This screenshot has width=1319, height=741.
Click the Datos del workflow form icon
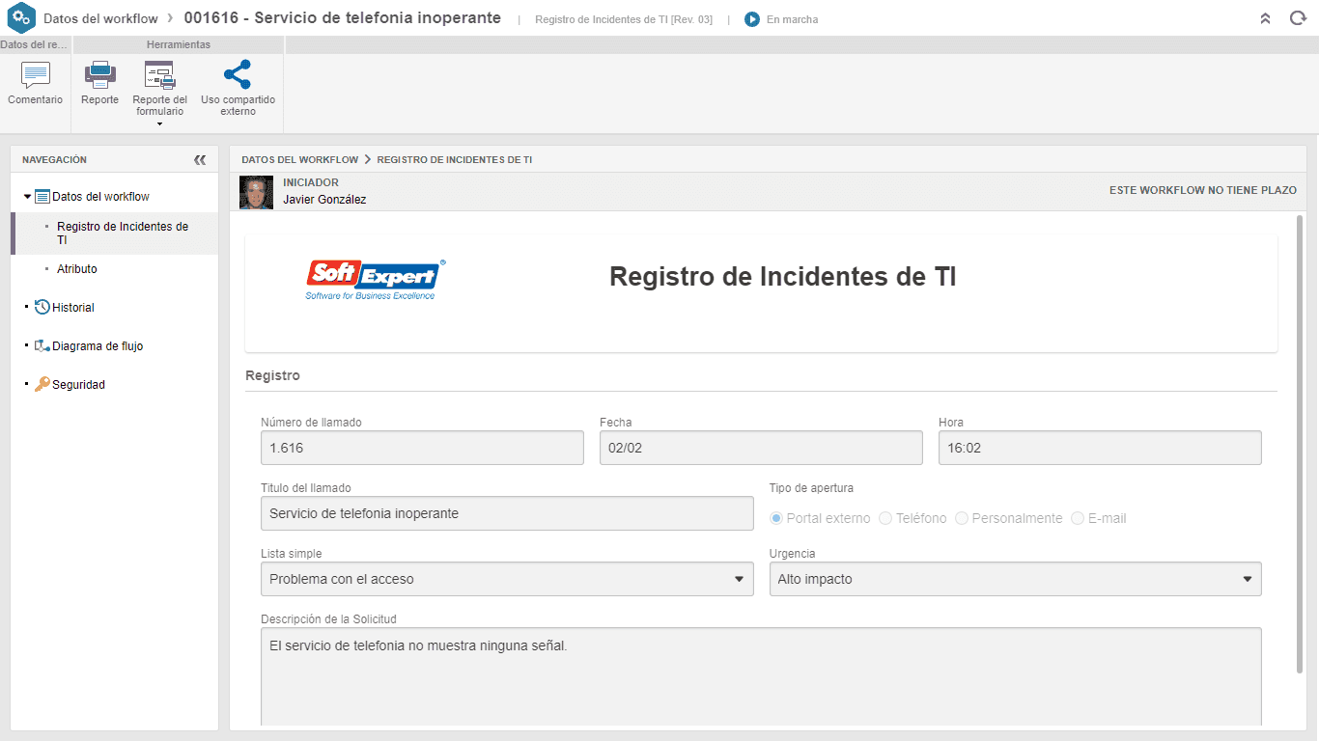click(42, 196)
